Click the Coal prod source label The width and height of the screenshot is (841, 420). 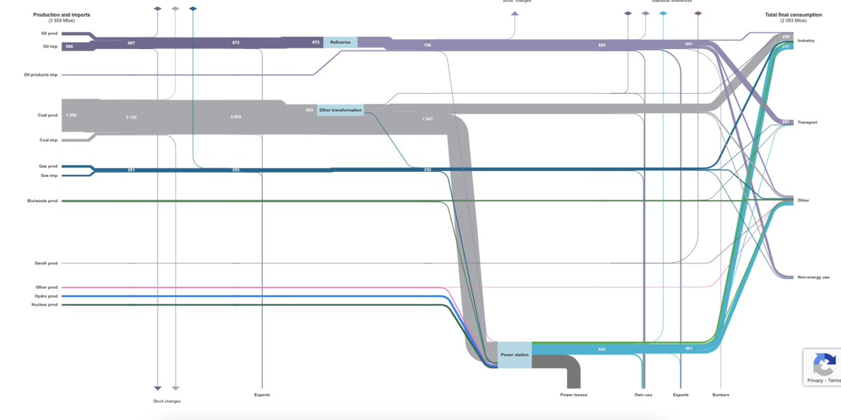48,115
